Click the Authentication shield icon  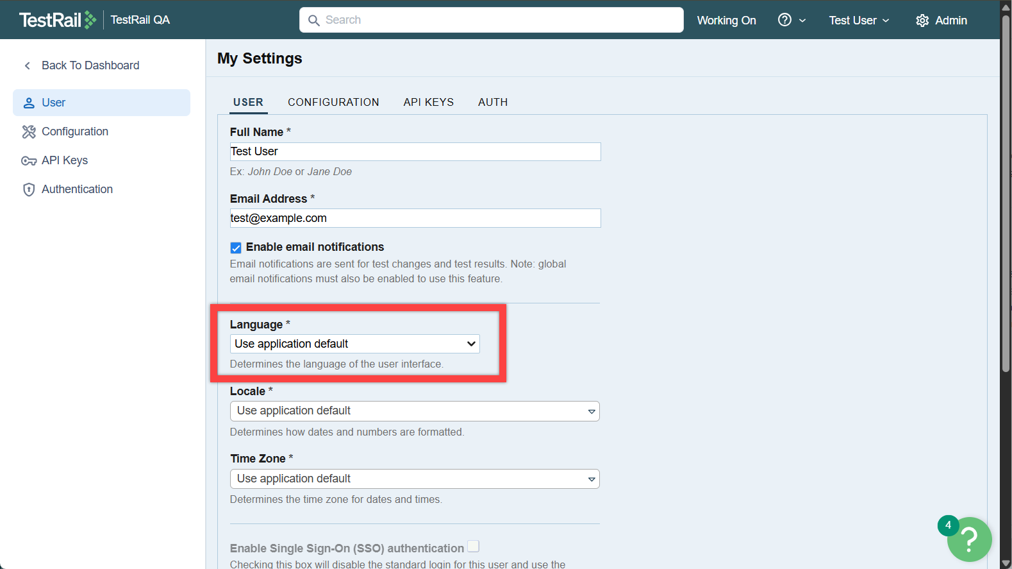click(x=29, y=189)
